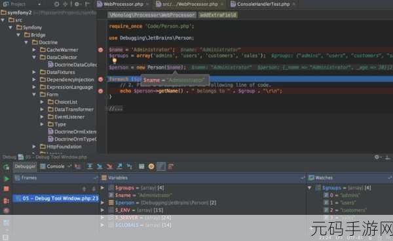Collapse the Bridge folder node
393x241 pixels.
(18, 35)
